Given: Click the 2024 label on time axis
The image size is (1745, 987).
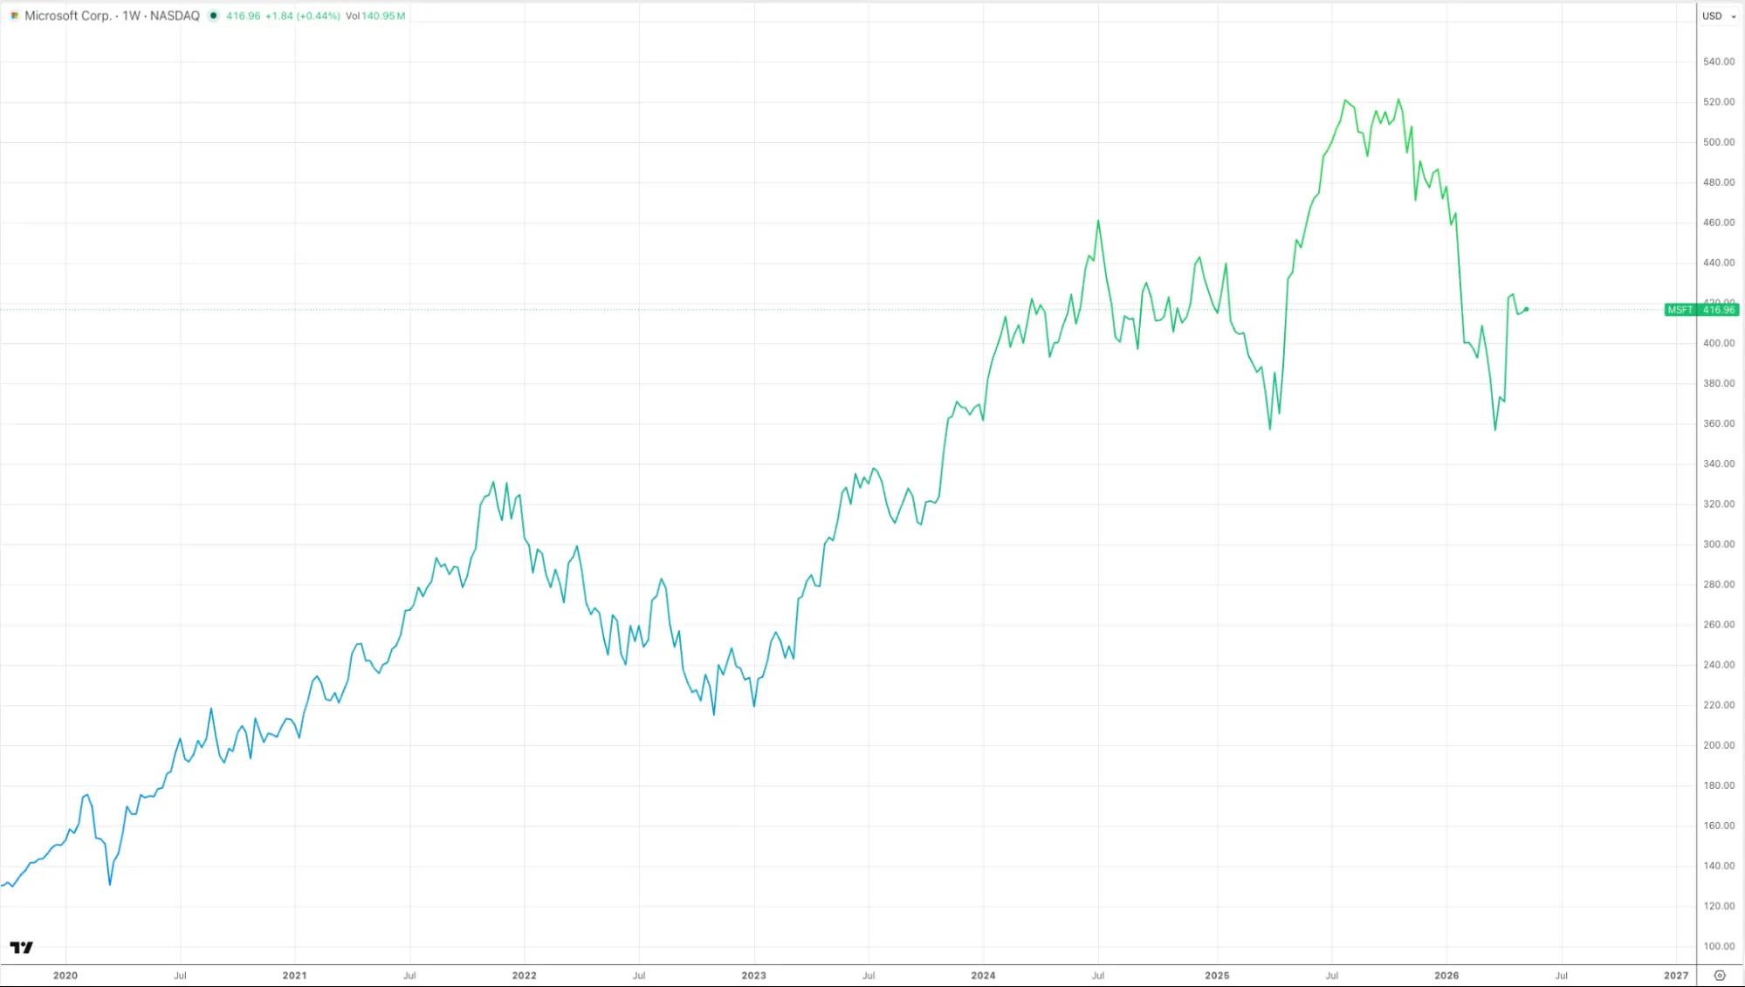Looking at the screenshot, I should tap(983, 976).
